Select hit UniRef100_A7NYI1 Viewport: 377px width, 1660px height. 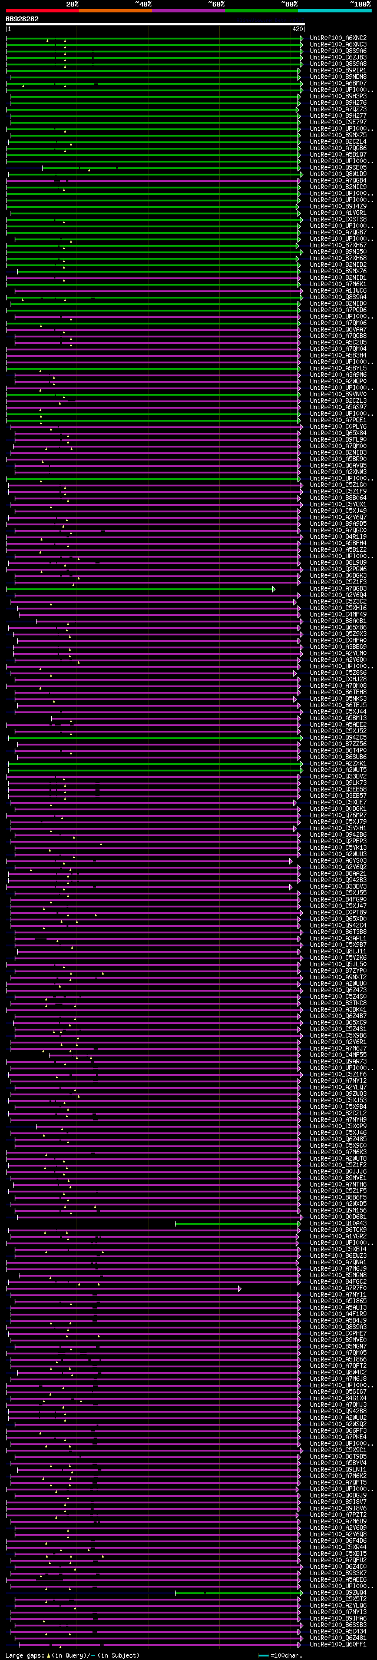(x=338, y=1295)
